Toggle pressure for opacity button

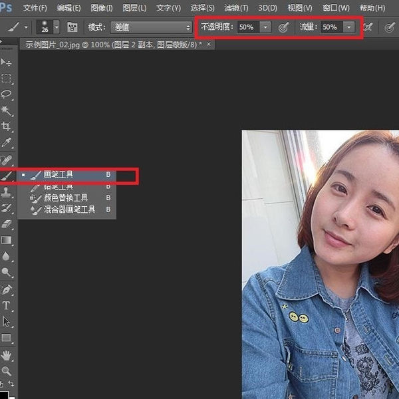tap(284, 27)
